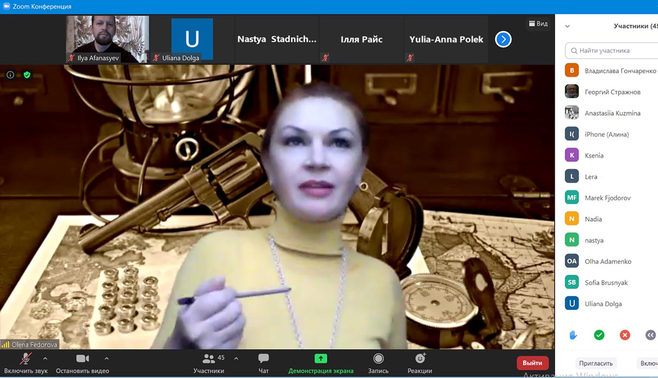The width and height of the screenshot is (658, 378).
Task: Toggle the green checkmark yes reaction
Action: point(599,335)
